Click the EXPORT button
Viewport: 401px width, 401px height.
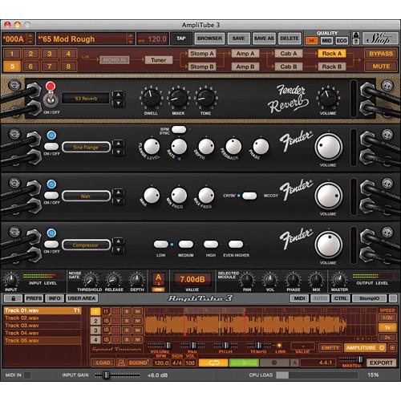381,363
